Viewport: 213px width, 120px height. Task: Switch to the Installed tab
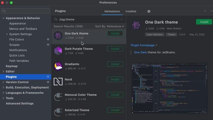131,11
